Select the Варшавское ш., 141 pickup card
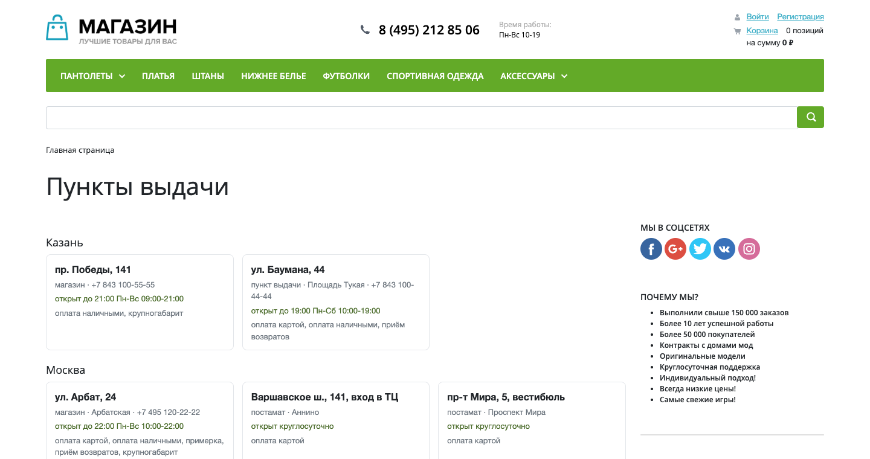870x459 pixels. (x=336, y=420)
